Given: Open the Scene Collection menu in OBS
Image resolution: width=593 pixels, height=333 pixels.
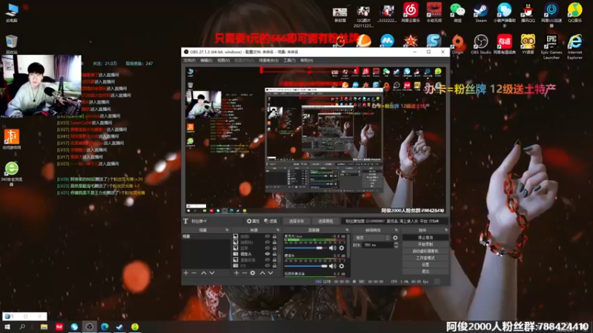Looking at the screenshot, I should point(268,61).
